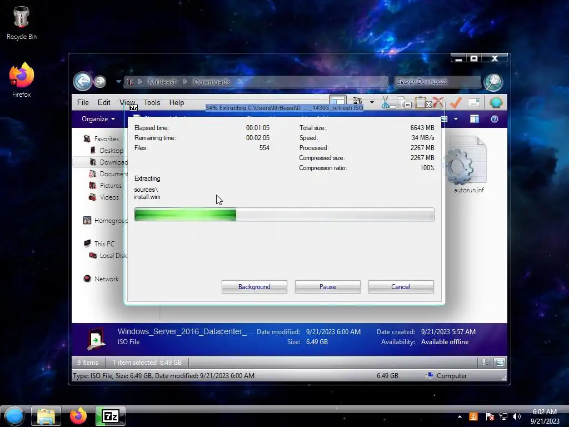Click the magnifying glass search icon
569x427 pixels.
[493, 82]
